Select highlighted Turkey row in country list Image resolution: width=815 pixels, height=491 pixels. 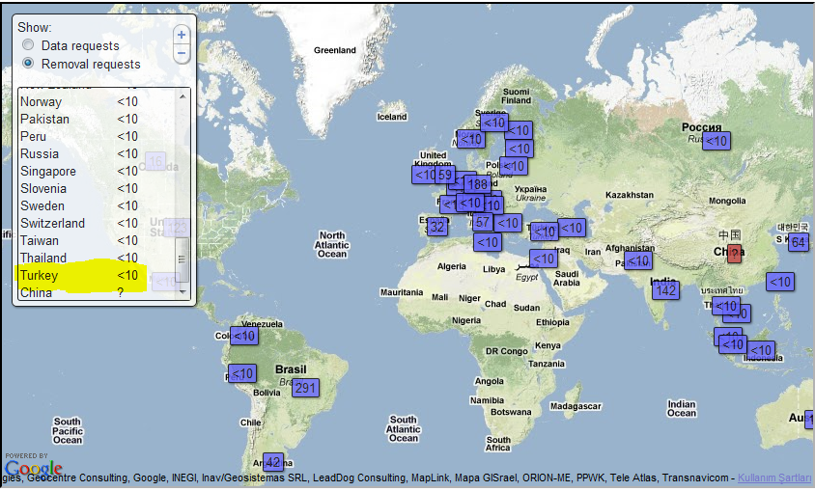point(77,276)
